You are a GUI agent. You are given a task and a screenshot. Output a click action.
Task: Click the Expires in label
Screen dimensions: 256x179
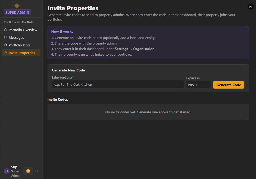tap(193, 78)
